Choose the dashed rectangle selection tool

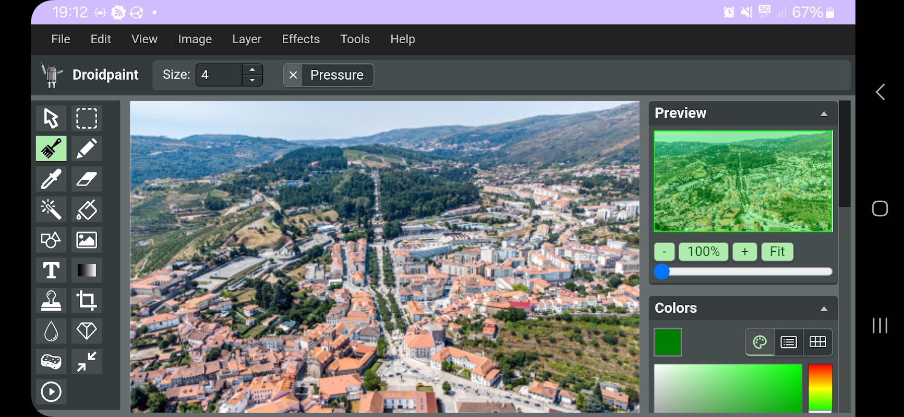pyautogui.click(x=87, y=118)
